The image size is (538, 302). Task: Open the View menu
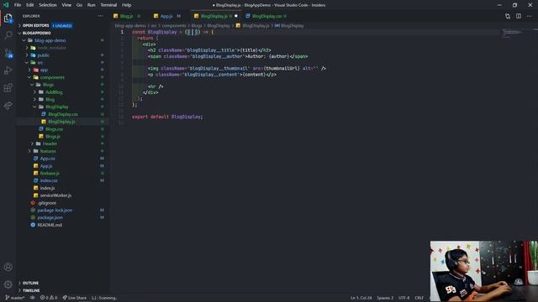66,5
